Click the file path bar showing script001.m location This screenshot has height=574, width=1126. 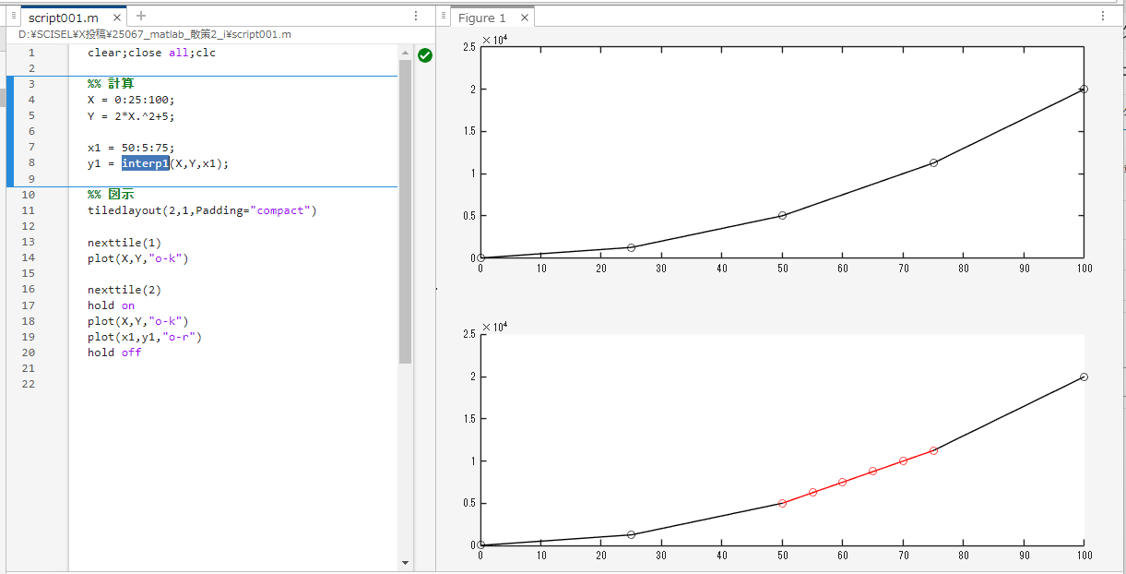(152, 33)
